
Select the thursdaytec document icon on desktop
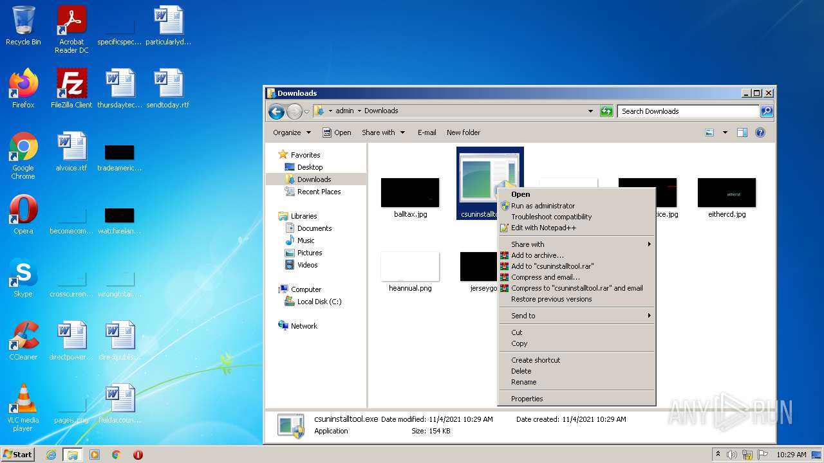[x=120, y=88]
